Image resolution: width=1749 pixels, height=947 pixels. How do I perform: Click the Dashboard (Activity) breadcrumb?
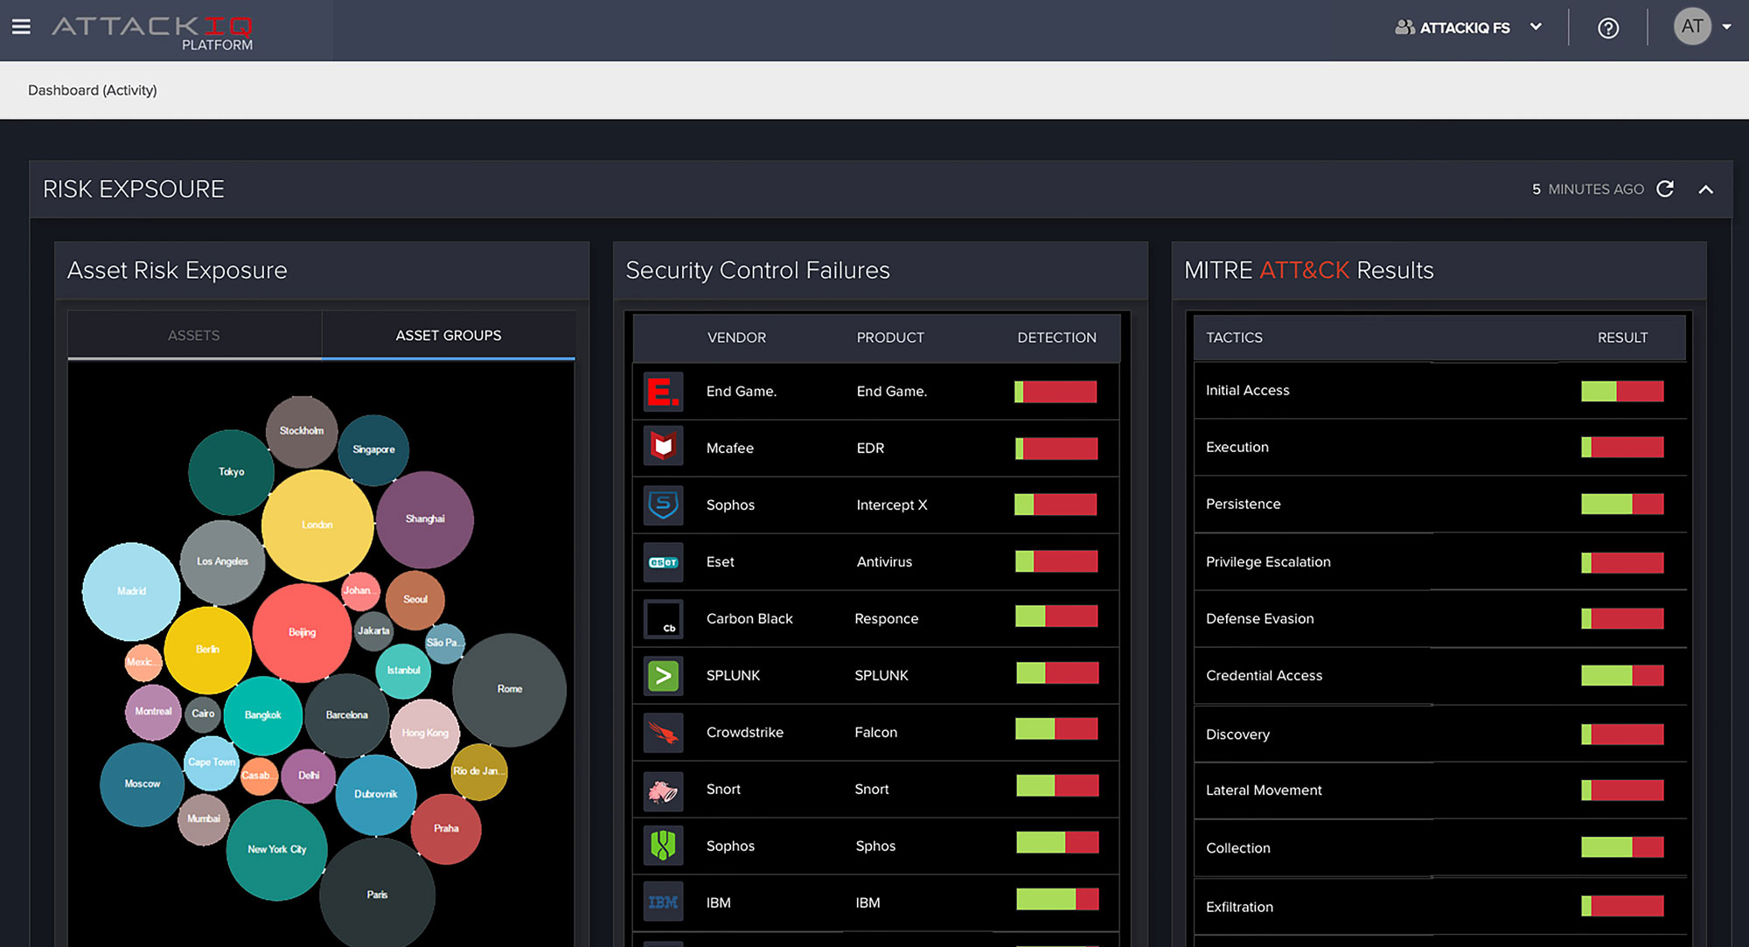click(93, 90)
